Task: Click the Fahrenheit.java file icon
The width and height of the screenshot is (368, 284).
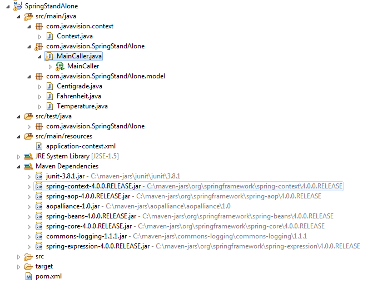Action: coord(49,96)
